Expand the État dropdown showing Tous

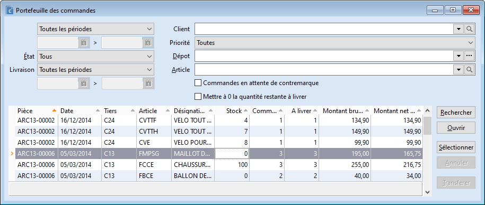pyautogui.click(x=95, y=57)
